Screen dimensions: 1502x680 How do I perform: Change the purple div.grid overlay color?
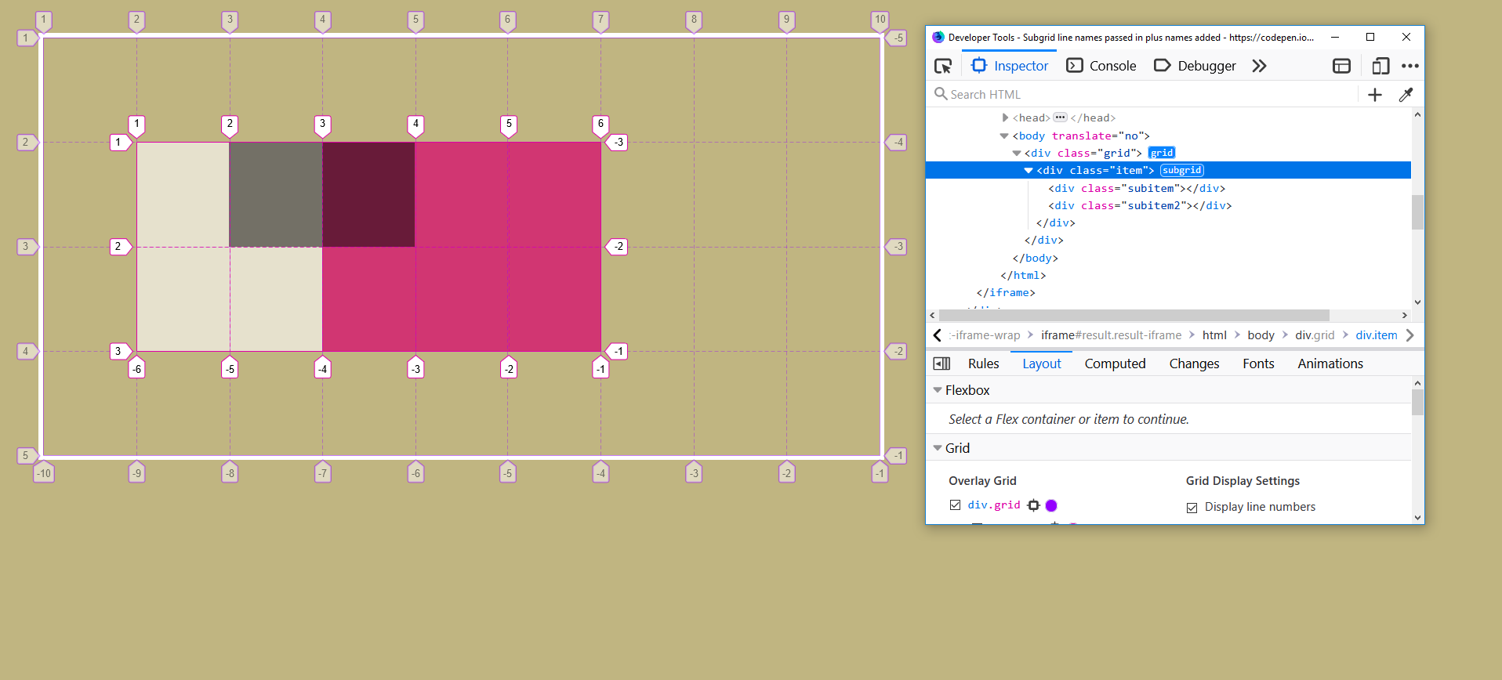tap(1051, 505)
